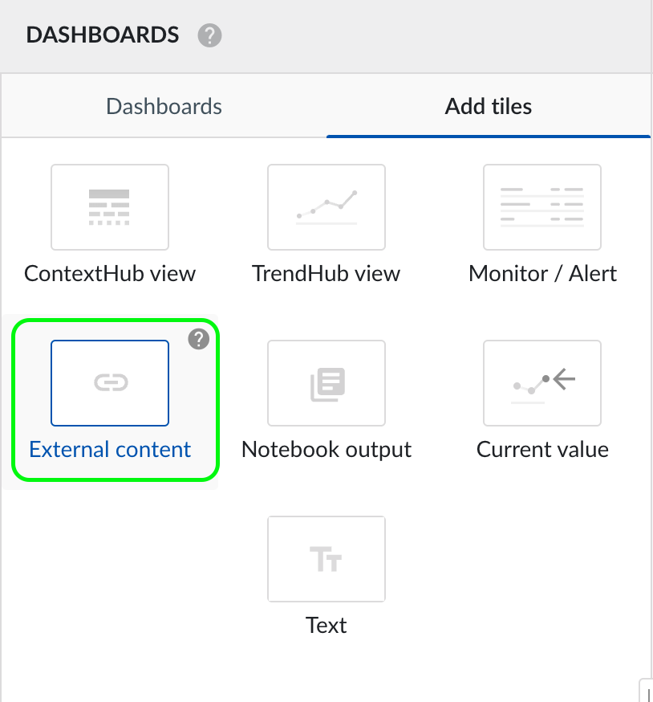This screenshot has width=653, height=702.
Task: Click the "External content" link text
Action: point(110,449)
